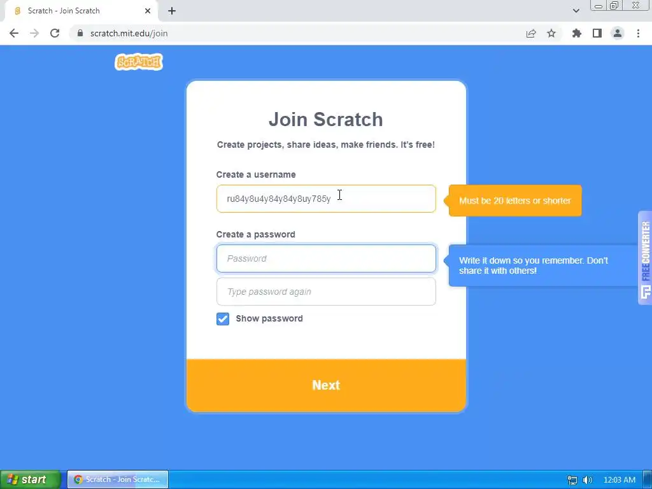Open the Extensions puzzle icon
Screen dimensions: 652x489
577,33
